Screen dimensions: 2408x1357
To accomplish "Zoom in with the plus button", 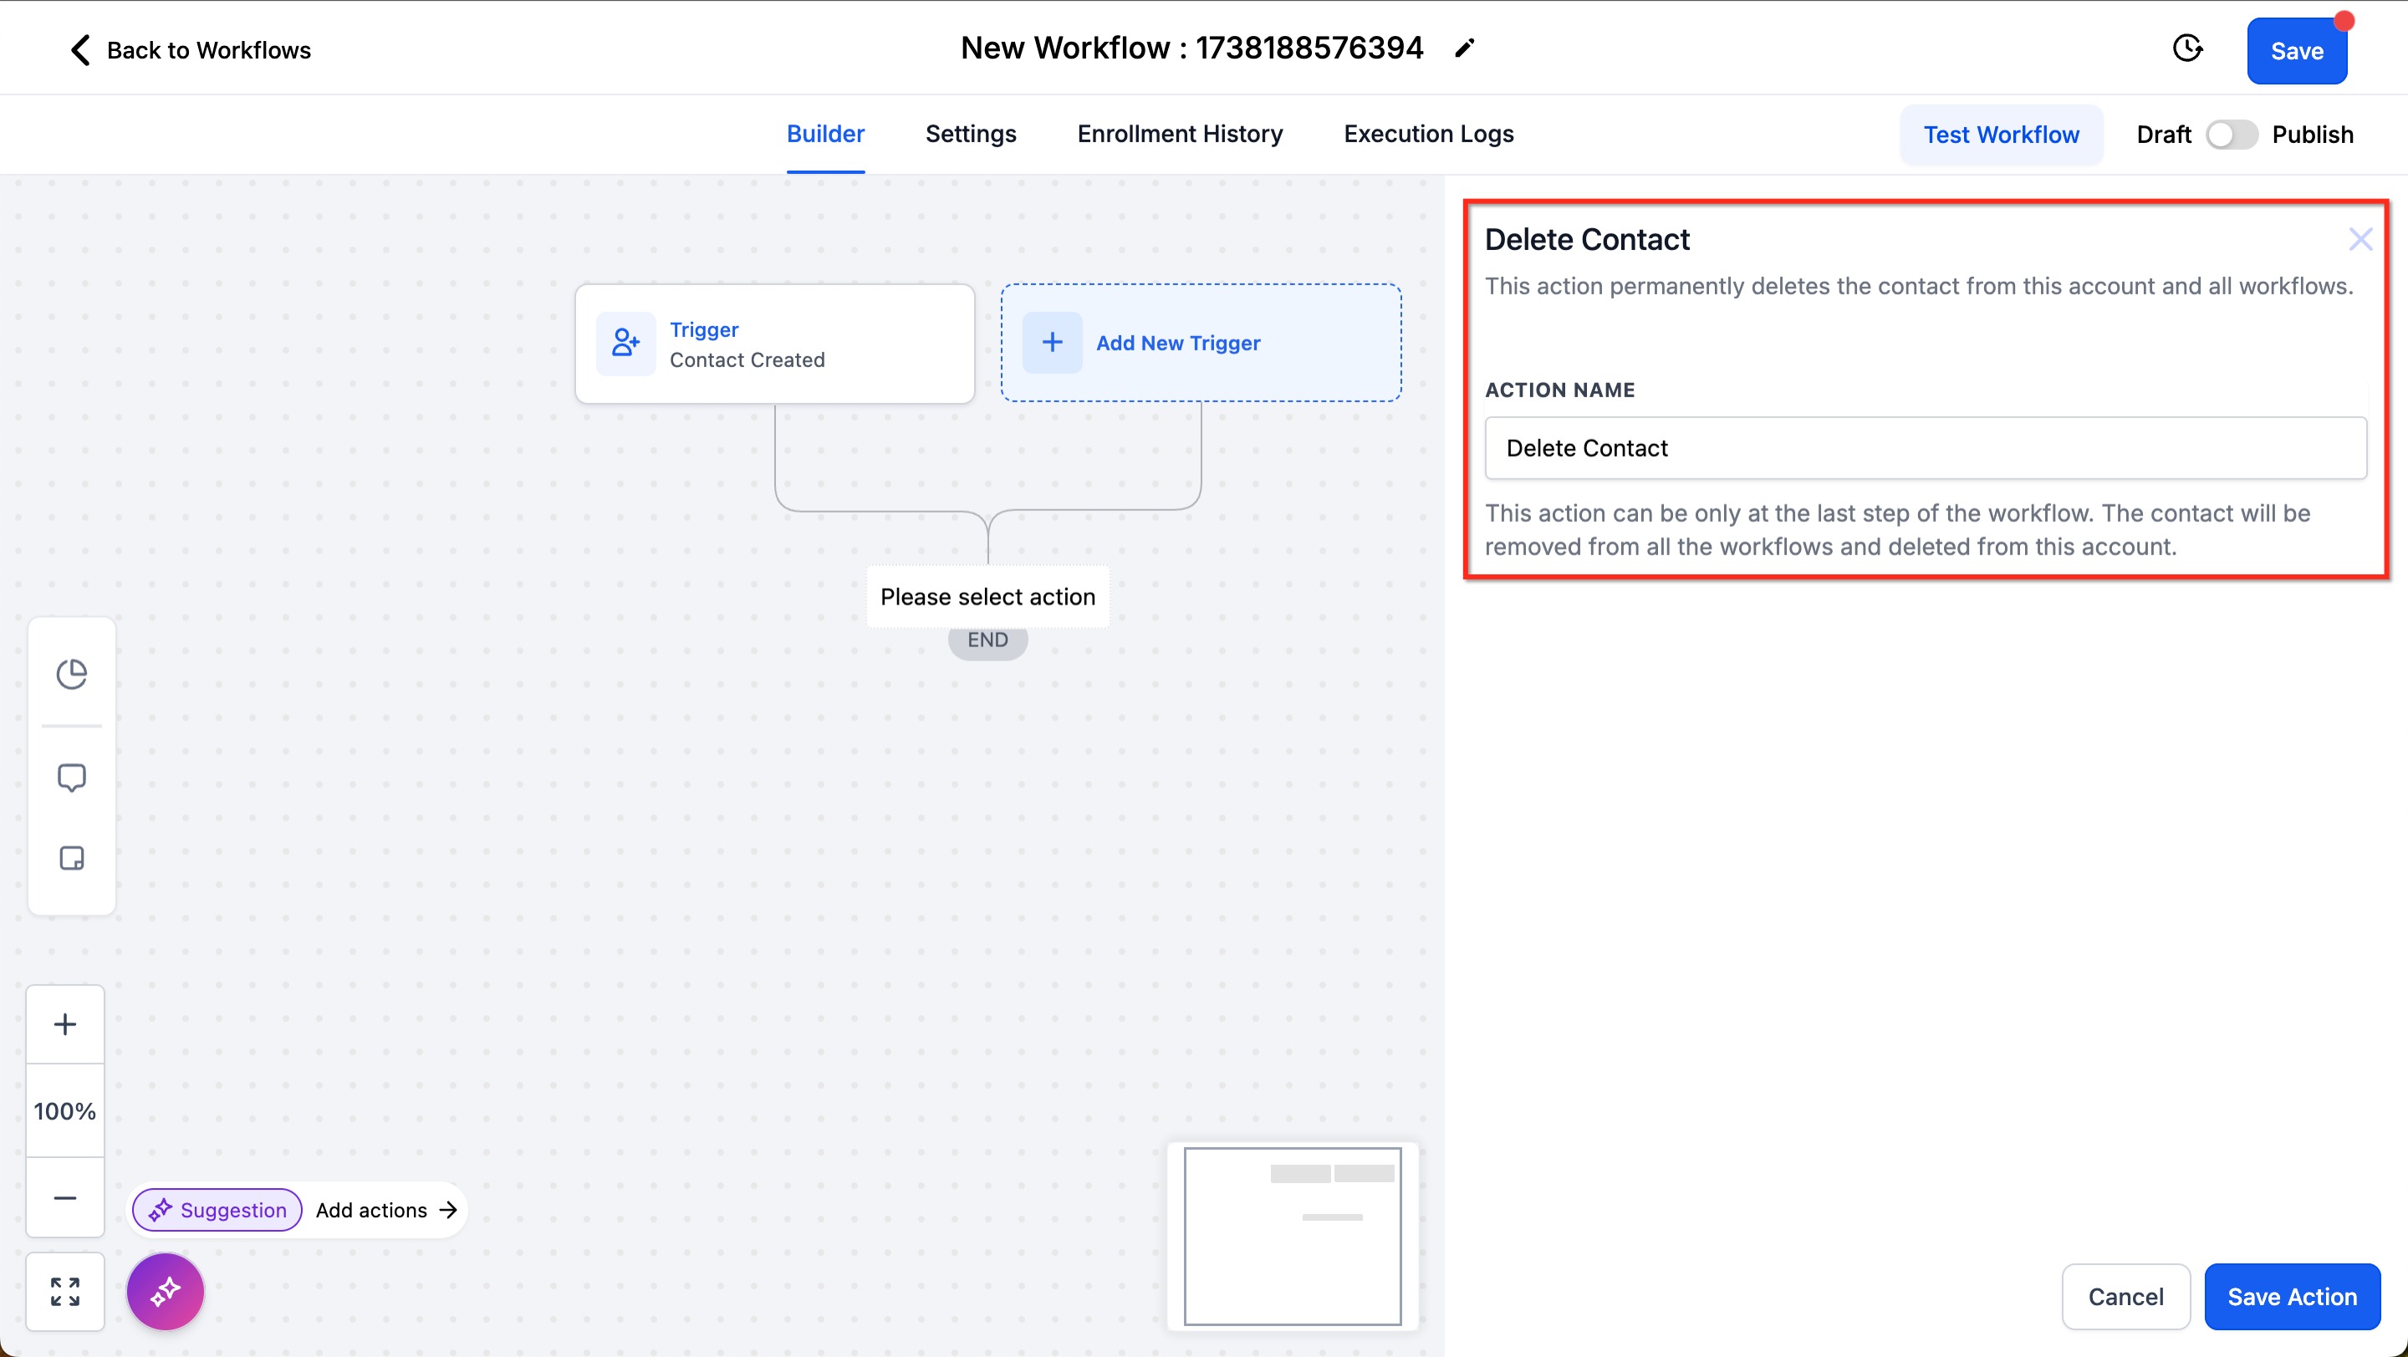I will (x=64, y=1024).
